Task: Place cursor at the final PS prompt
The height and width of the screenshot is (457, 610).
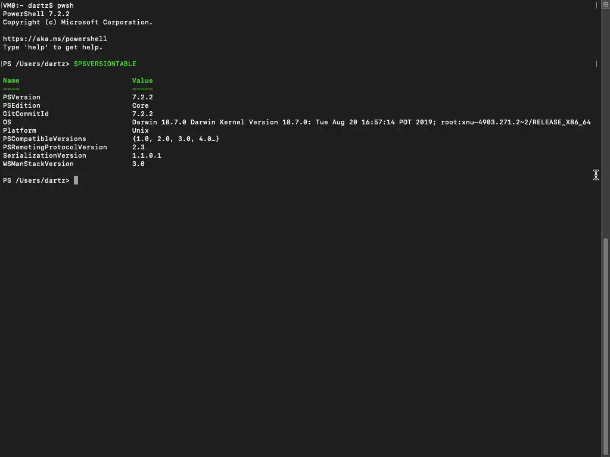Action: pyautogui.click(x=76, y=180)
